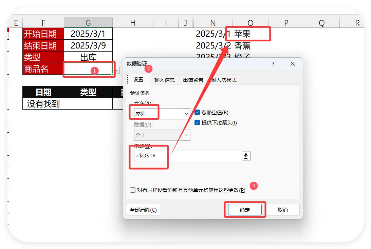Switch to the 输入法模式 tab
Screen dimensions: 371x249
point(224,80)
